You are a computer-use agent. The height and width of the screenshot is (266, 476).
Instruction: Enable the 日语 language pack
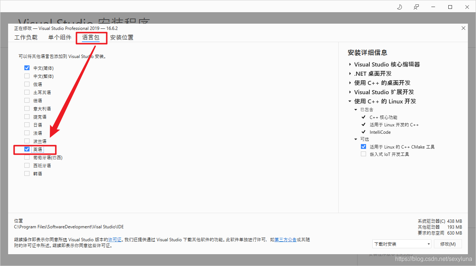pos(27,125)
